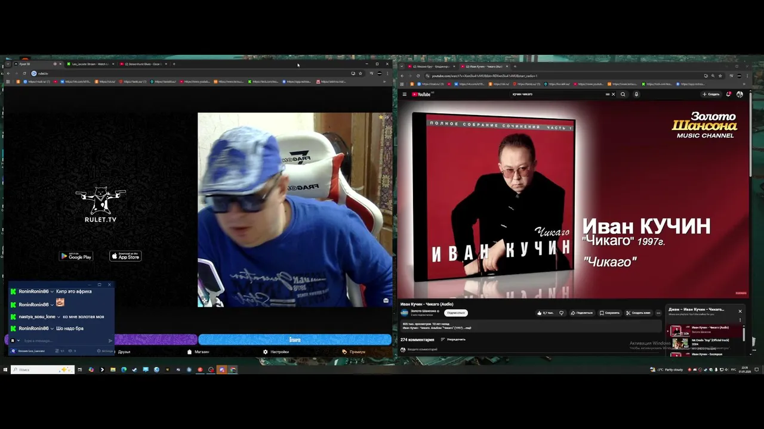Focus the chat message input field

[x=64, y=341]
